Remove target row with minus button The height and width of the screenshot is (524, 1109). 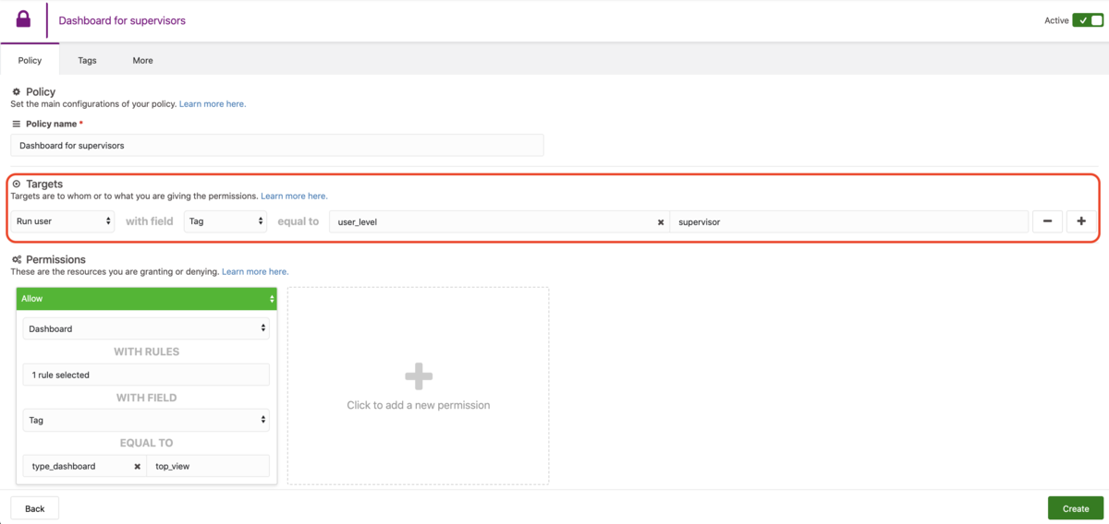point(1047,221)
